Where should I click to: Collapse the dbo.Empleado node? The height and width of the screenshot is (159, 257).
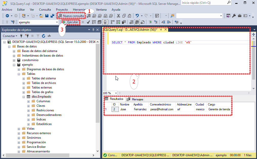[x=24, y=97]
